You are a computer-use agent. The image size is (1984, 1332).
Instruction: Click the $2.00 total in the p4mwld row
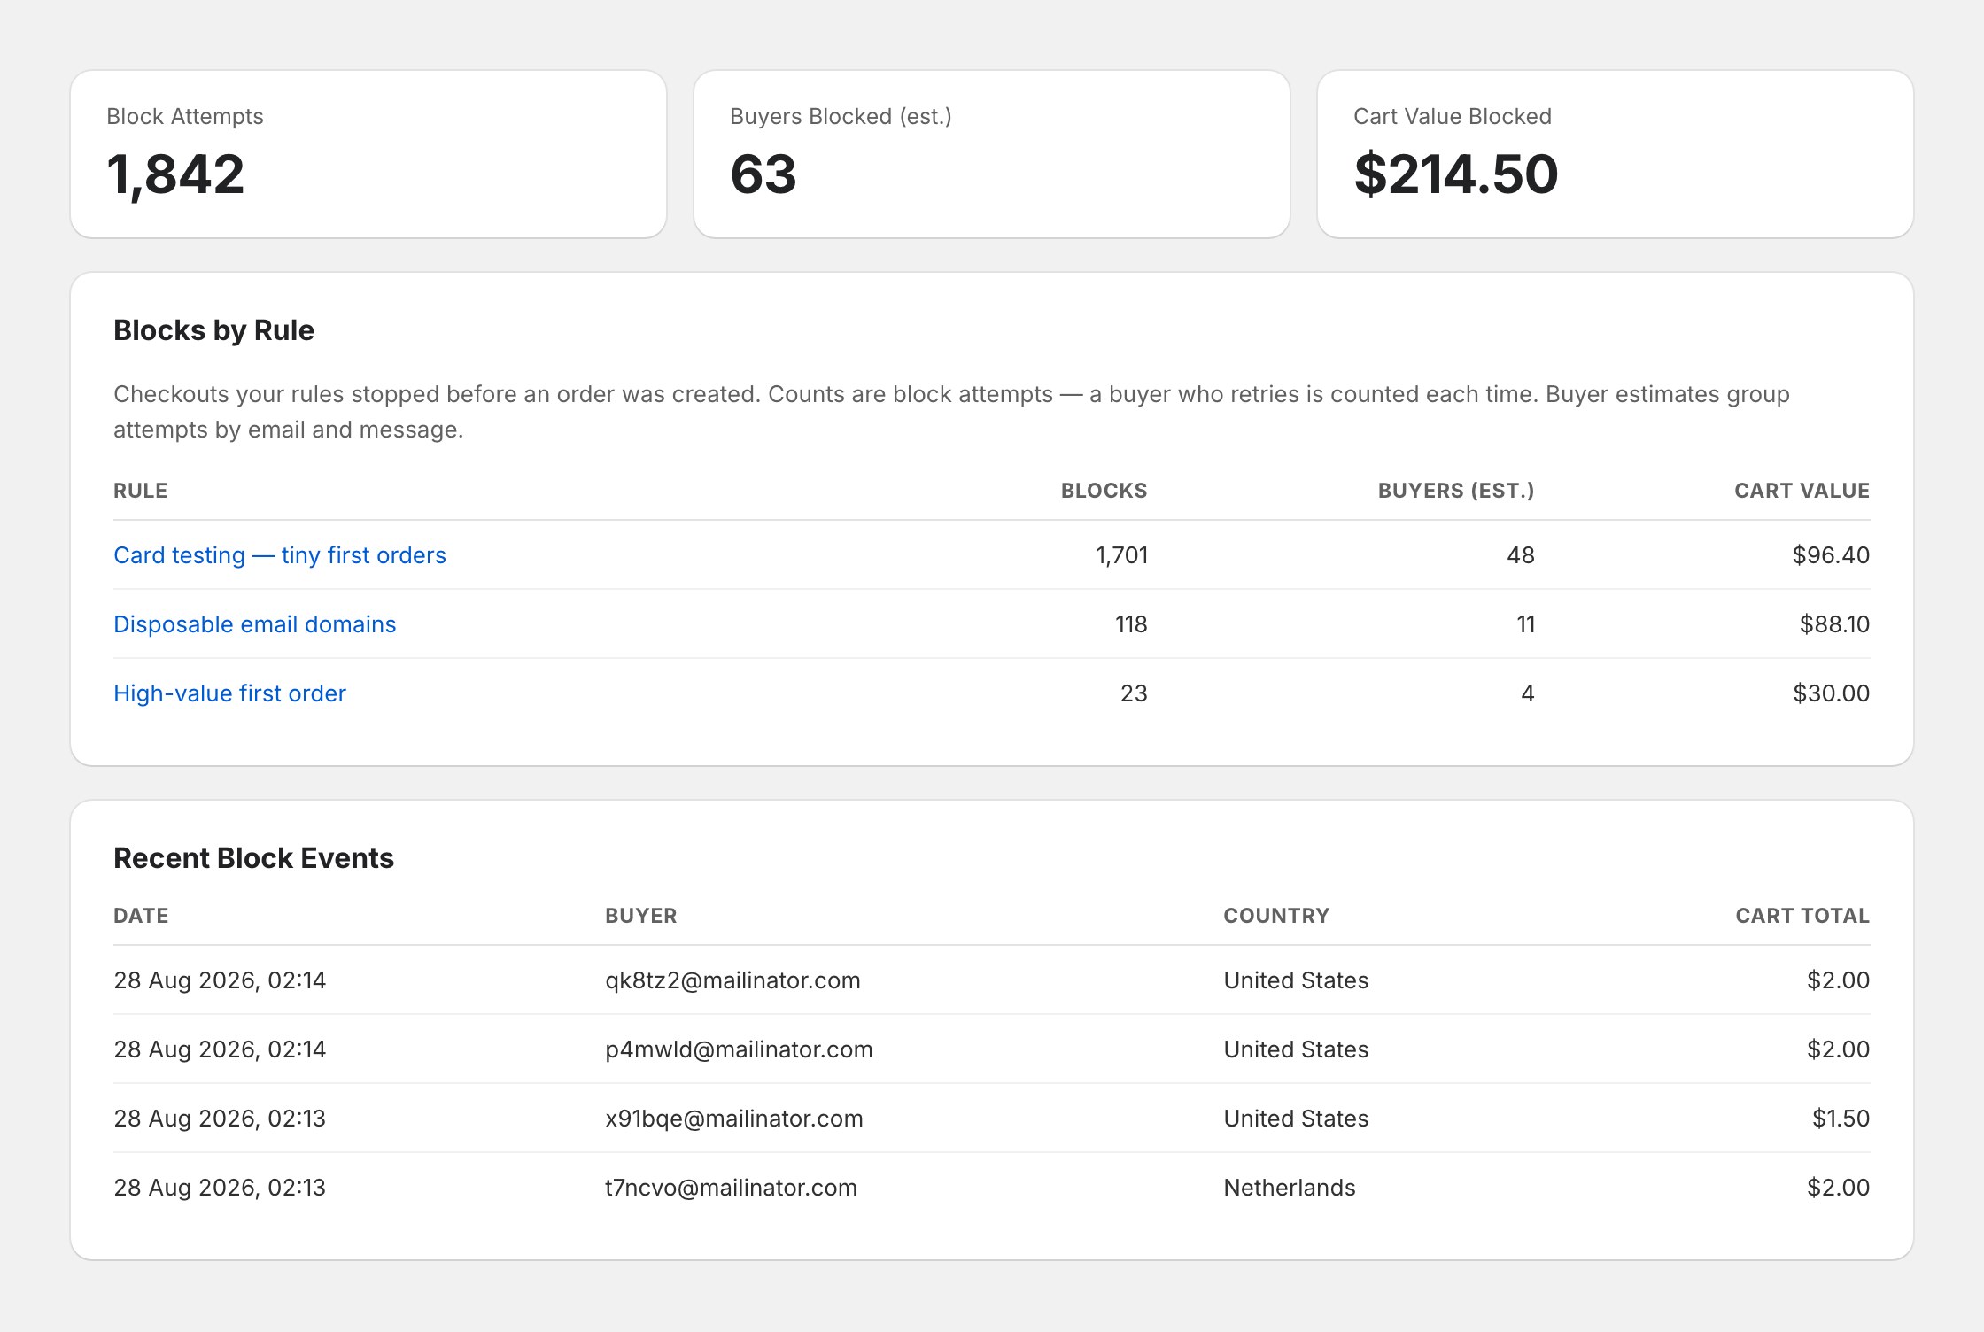(1838, 1049)
